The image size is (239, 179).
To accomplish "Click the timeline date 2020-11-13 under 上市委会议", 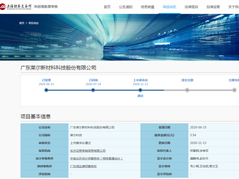I will [x=140, y=84].
